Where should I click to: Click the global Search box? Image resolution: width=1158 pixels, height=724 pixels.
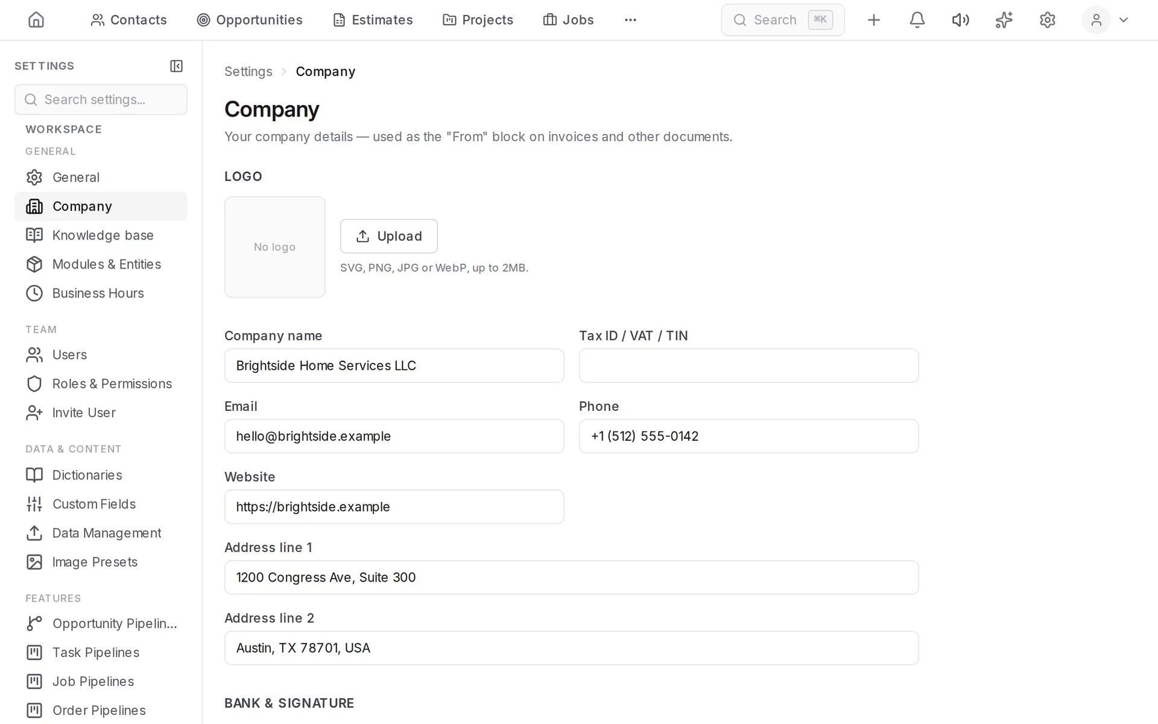pos(782,20)
